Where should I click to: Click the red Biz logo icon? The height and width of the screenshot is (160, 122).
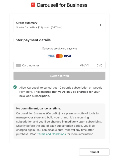(x=33, y=5)
